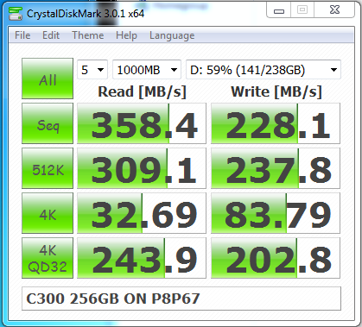The image size is (362, 327).
Task: Minimize the CrystalDiskMark window
Action: pyautogui.click(x=279, y=10)
